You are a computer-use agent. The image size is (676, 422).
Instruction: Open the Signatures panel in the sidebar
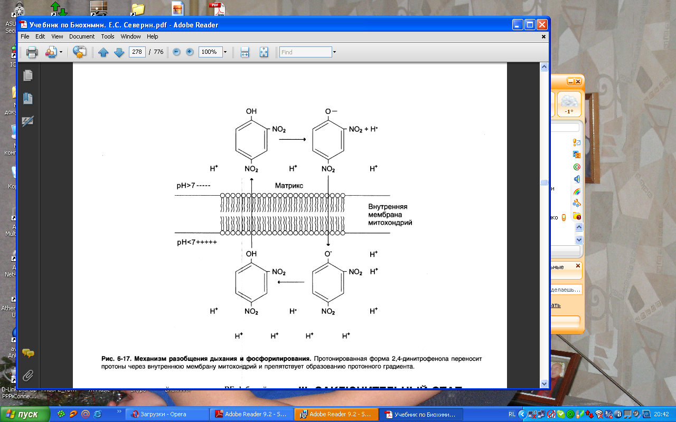click(28, 121)
